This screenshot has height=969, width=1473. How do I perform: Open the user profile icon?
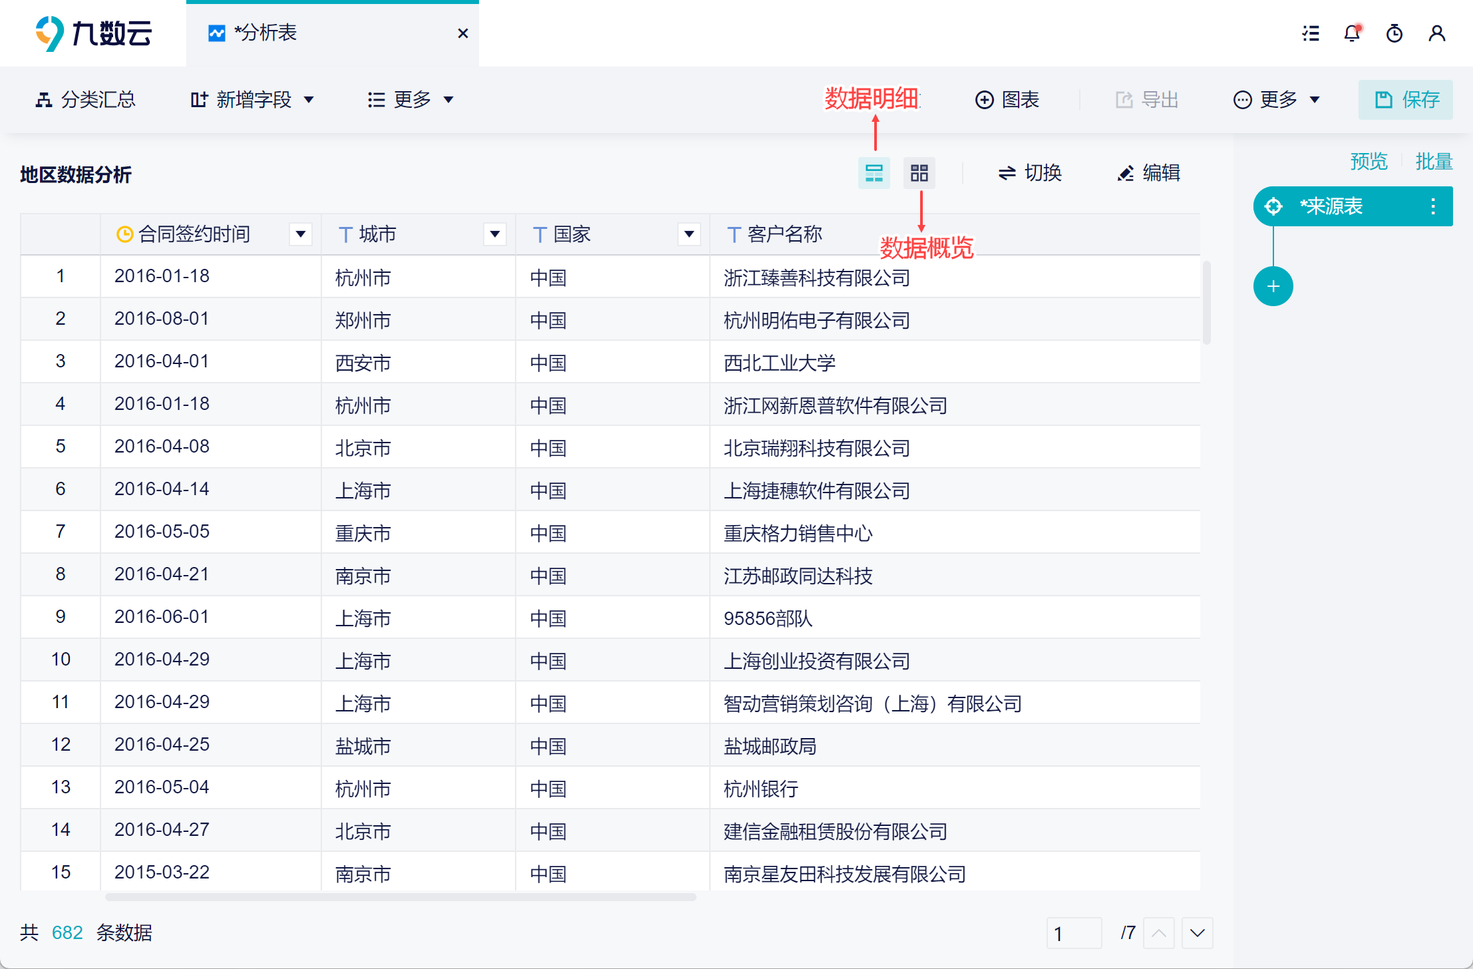pyautogui.click(x=1437, y=33)
